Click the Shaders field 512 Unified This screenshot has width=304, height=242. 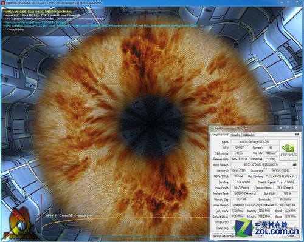coord(243,182)
